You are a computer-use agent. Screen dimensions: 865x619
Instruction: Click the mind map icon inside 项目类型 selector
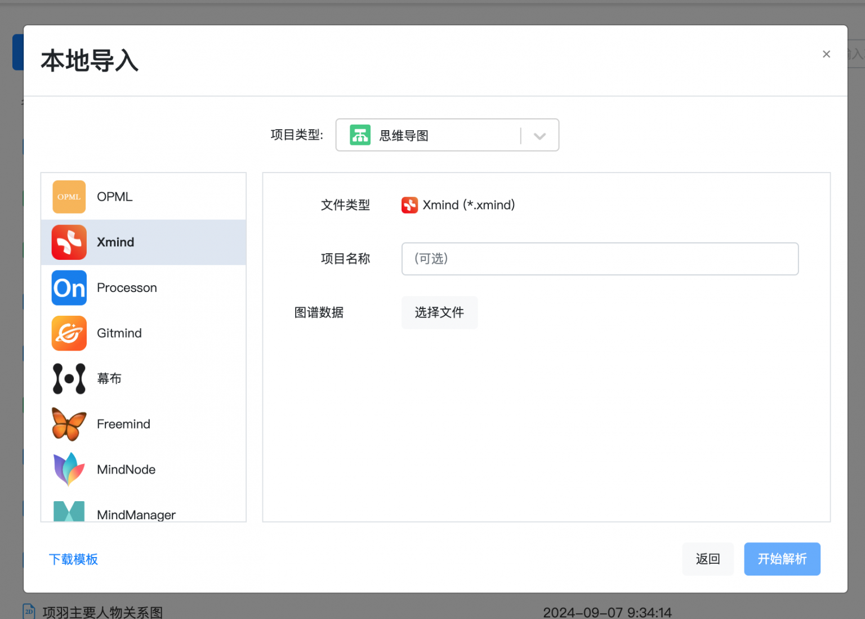pos(360,135)
